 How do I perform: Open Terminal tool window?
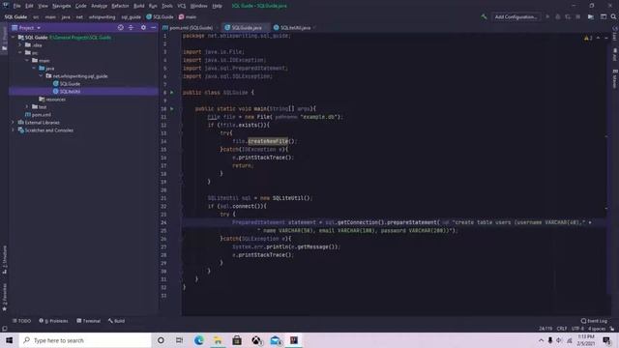pos(88,321)
